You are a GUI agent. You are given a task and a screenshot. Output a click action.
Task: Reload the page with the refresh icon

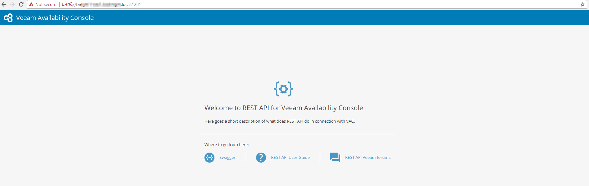21,4
